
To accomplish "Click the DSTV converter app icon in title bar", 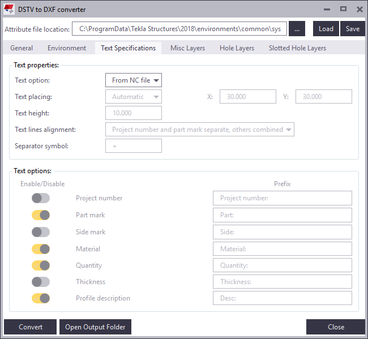I will coord(9,10).
